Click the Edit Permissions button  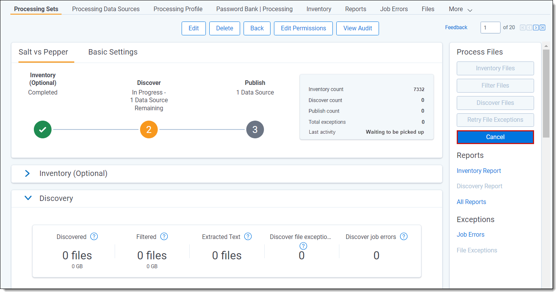303,28
